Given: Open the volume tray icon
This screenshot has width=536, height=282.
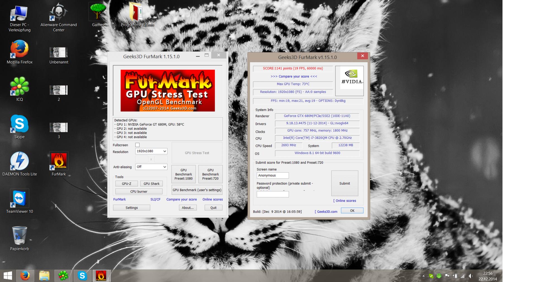Looking at the screenshot, I should pyautogui.click(x=471, y=276).
